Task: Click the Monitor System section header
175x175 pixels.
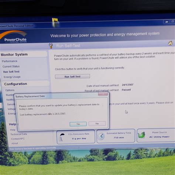Action: pyautogui.click(x=14, y=54)
